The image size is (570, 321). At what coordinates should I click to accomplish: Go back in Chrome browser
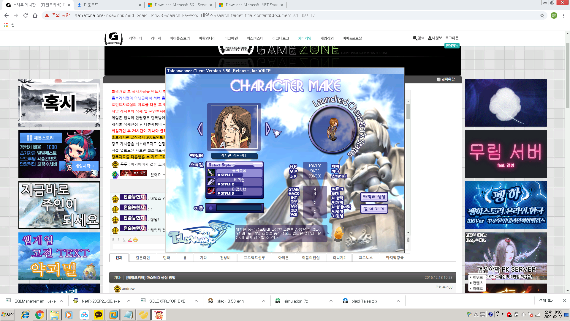click(x=7, y=15)
